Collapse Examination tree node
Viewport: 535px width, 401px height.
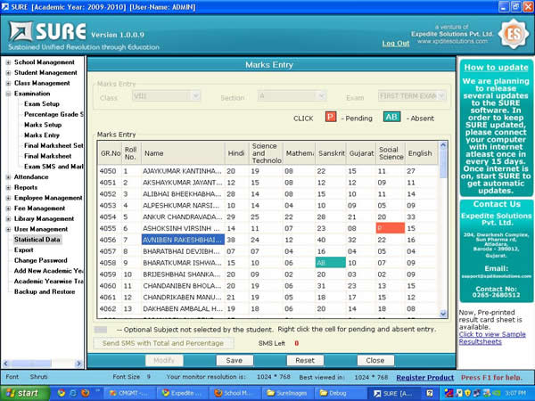[8, 94]
